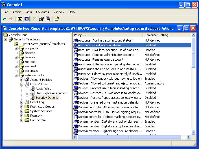
Task: Expand the Restricted Groups node
Action: 22,107
